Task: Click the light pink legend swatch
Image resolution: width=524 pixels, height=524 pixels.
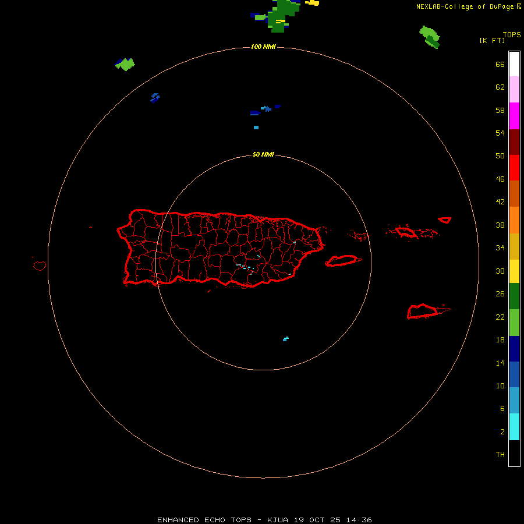Action: click(514, 89)
